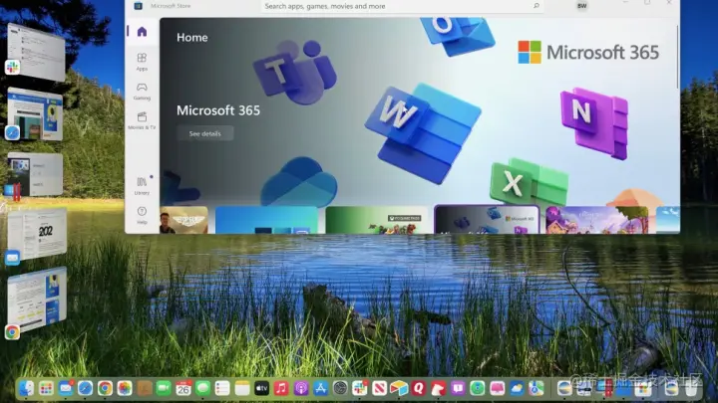
Task: Open Contacts from the Dock
Action: click(x=145, y=388)
